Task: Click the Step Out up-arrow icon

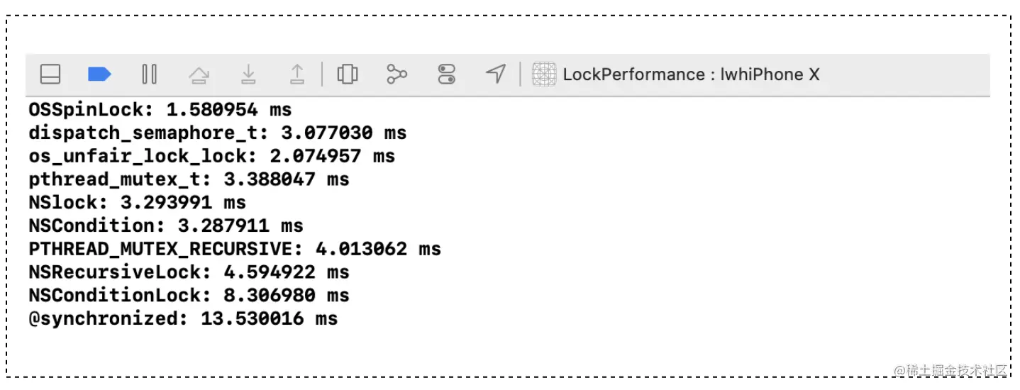Action: [x=297, y=74]
